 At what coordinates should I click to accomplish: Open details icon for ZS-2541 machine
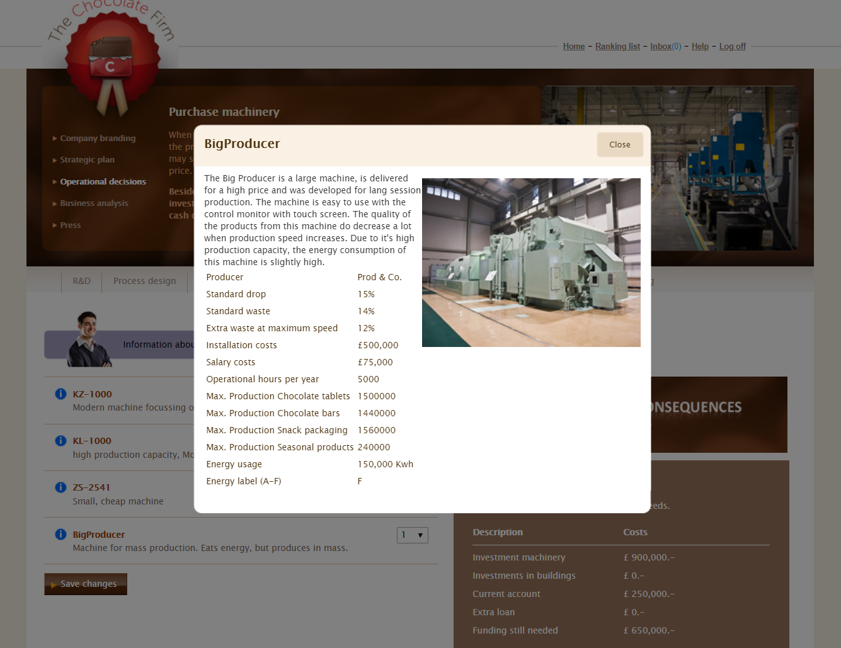(60, 487)
